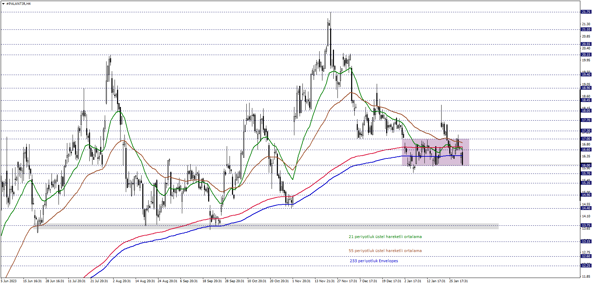The image size is (594, 285).
Task: Click the '19 Dec 17:31' date on time axis
Action: (x=391, y=281)
